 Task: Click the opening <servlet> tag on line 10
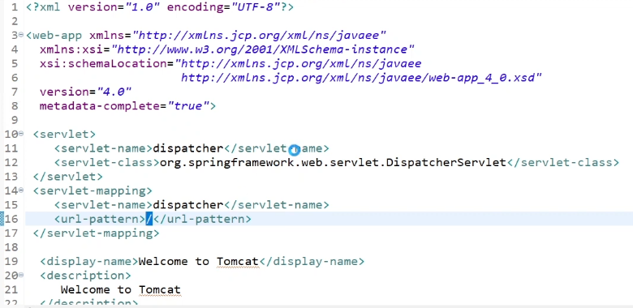click(x=65, y=135)
